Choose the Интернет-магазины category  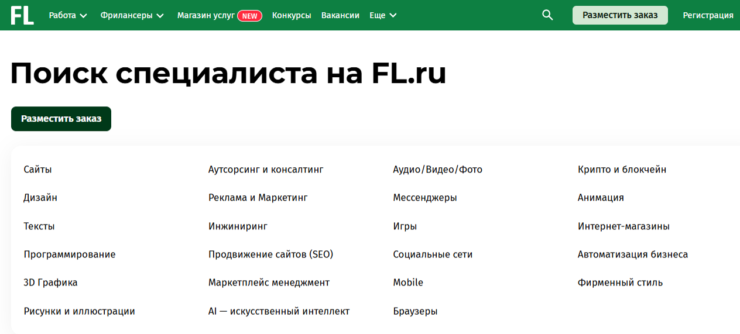623,226
